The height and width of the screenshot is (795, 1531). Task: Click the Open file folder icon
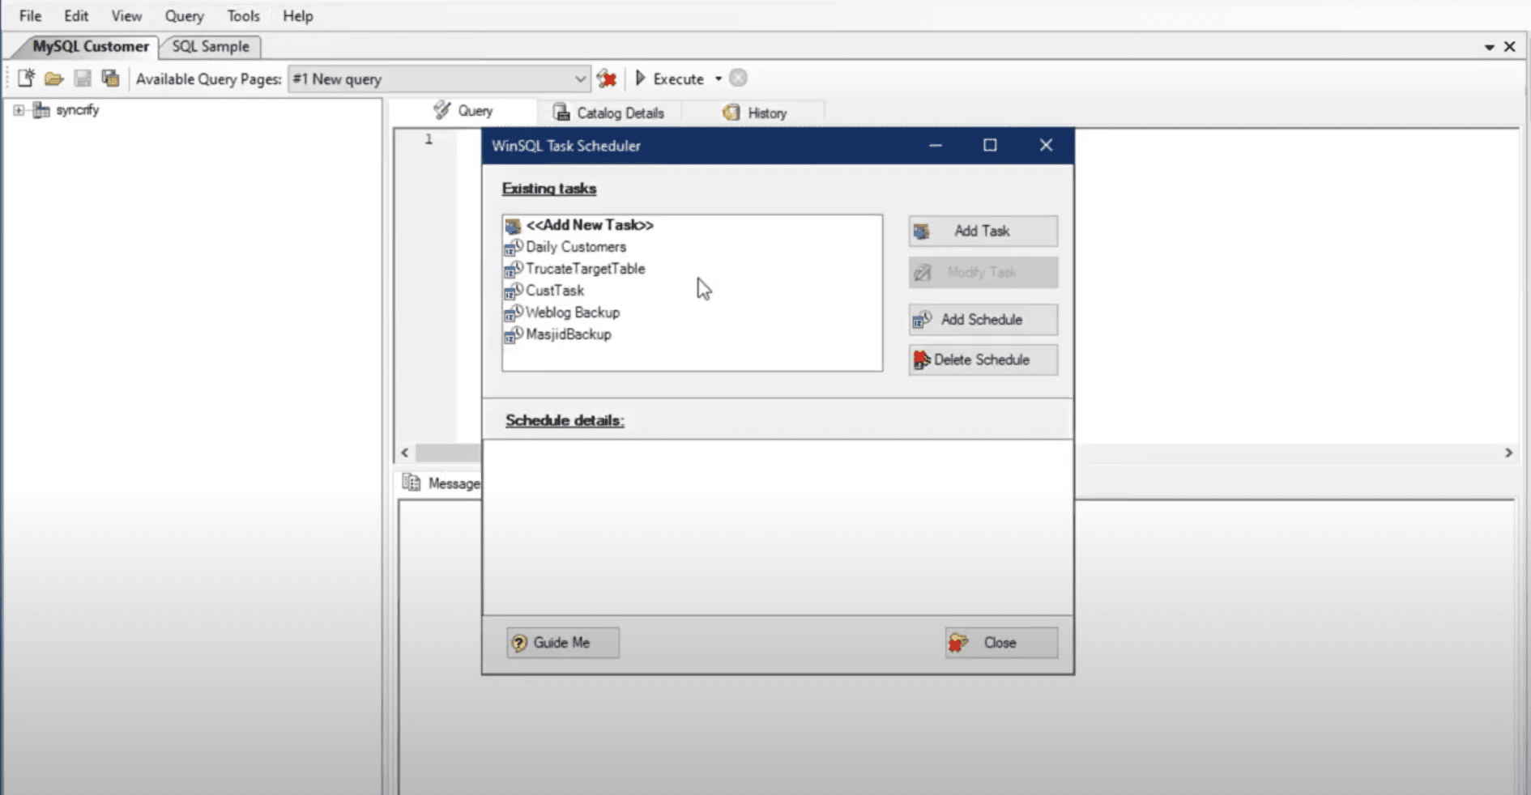[x=54, y=79]
